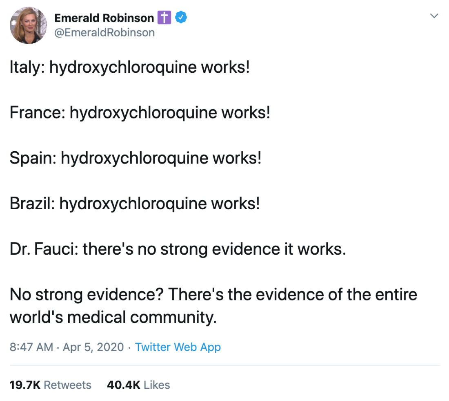
Task: Click the 'world's medical community' closing line
Action: click(x=113, y=318)
